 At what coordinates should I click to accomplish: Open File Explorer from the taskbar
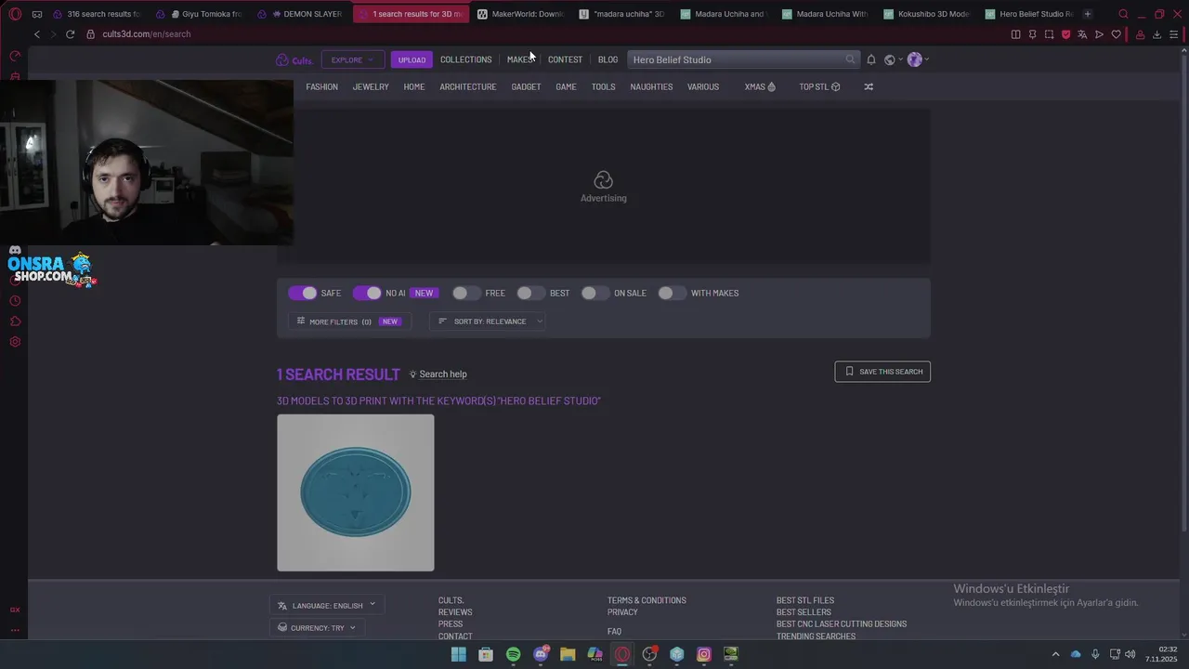point(568,654)
